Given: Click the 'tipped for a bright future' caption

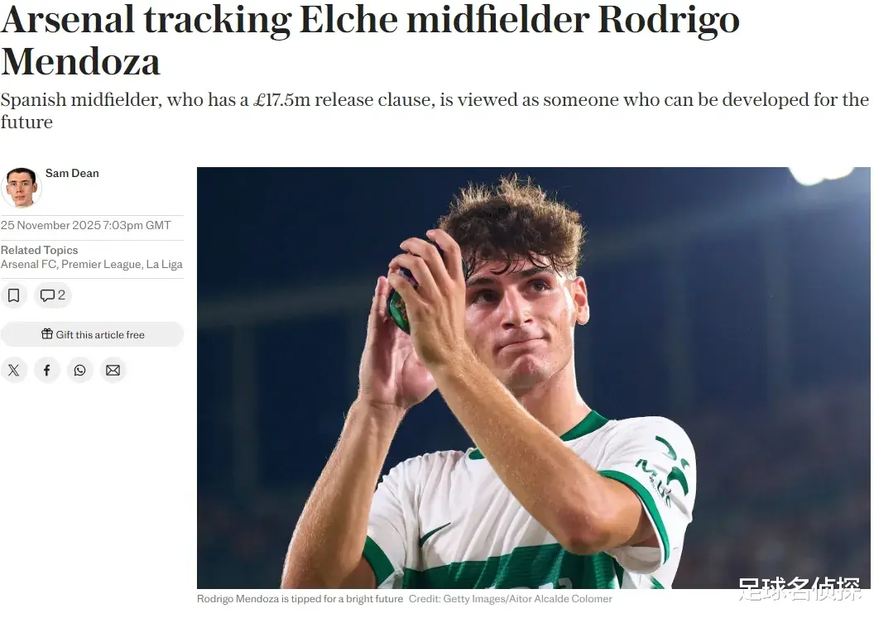Looking at the screenshot, I should pos(300,599).
